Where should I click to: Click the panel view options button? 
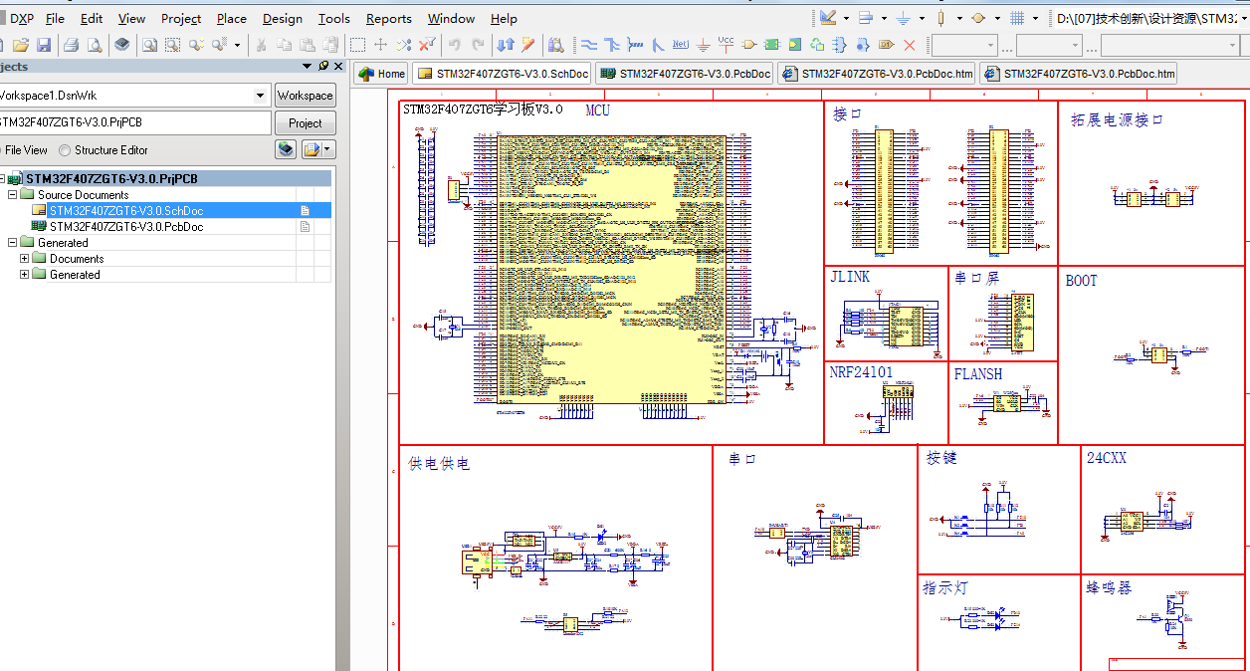[x=318, y=149]
